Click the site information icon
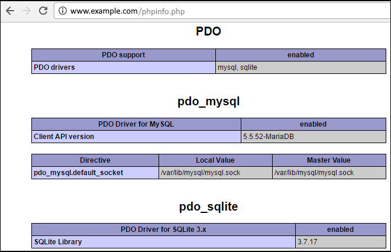 (x=62, y=11)
